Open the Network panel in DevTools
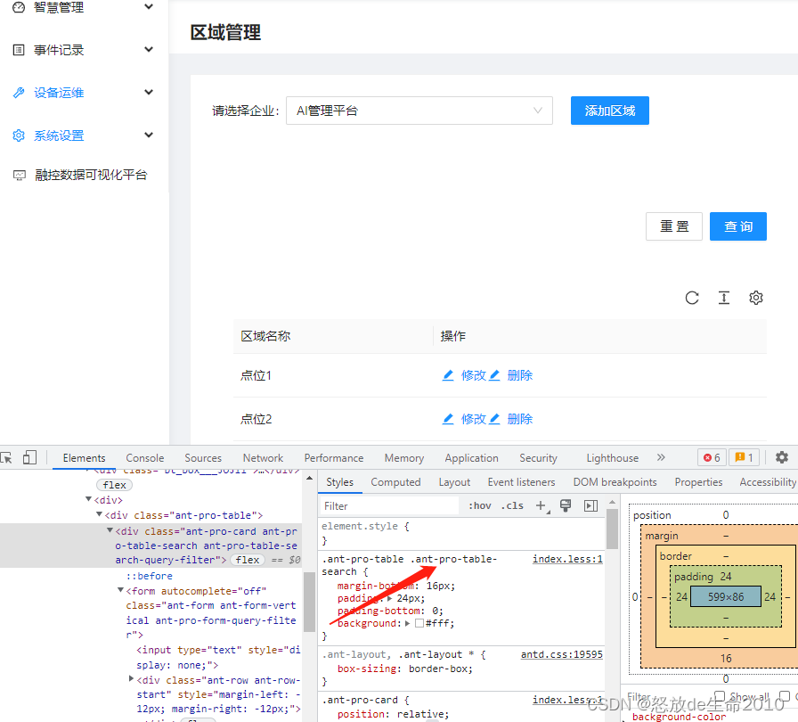This screenshot has width=798, height=722. (x=263, y=457)
